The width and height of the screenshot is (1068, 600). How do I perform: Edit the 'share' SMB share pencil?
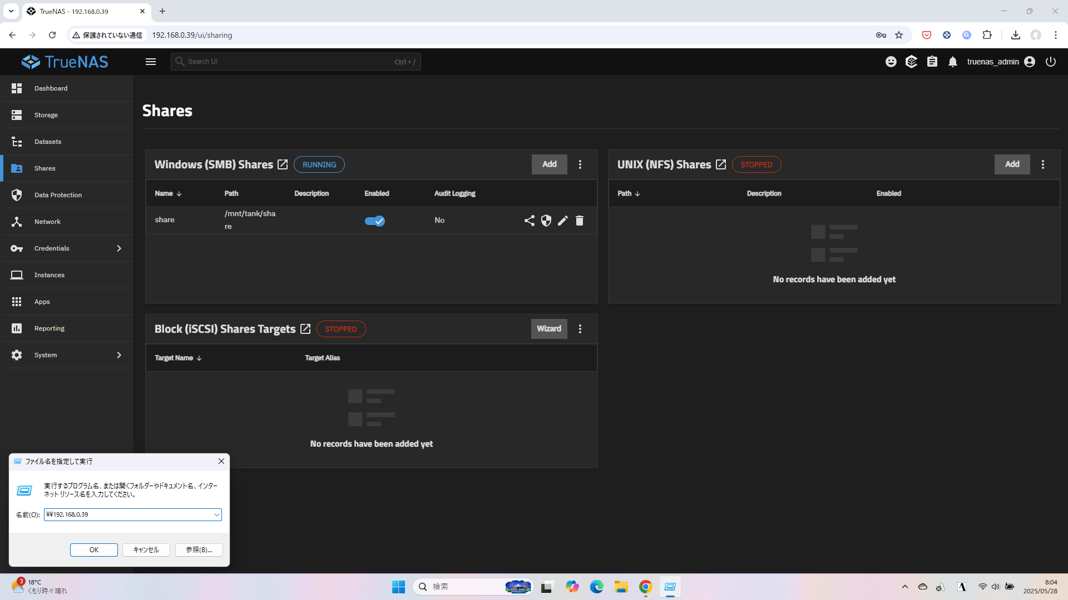tap(563, 221)
